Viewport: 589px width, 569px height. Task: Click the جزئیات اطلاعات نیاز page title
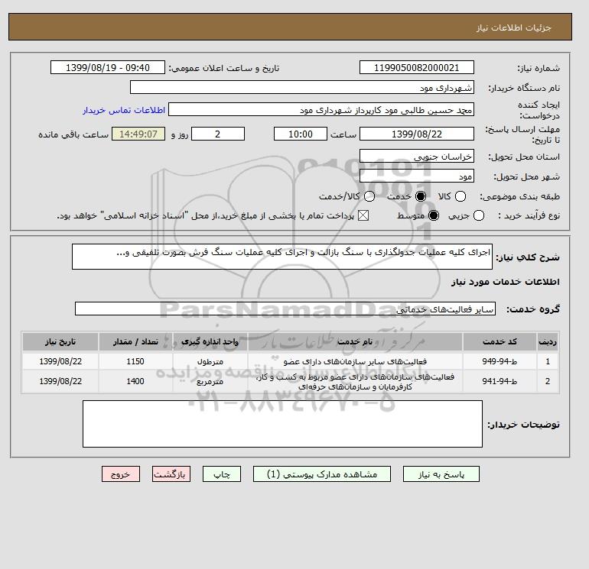tap(513, 27)
